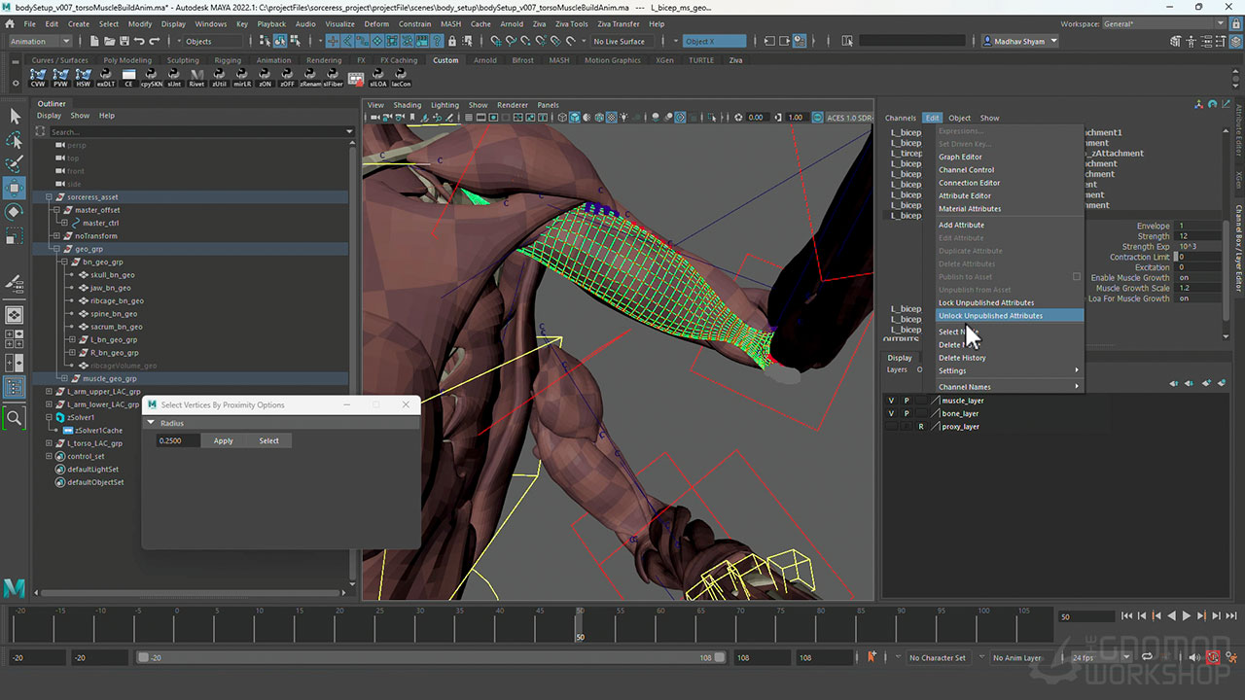Activate the Rotate tool

(15, 212)
